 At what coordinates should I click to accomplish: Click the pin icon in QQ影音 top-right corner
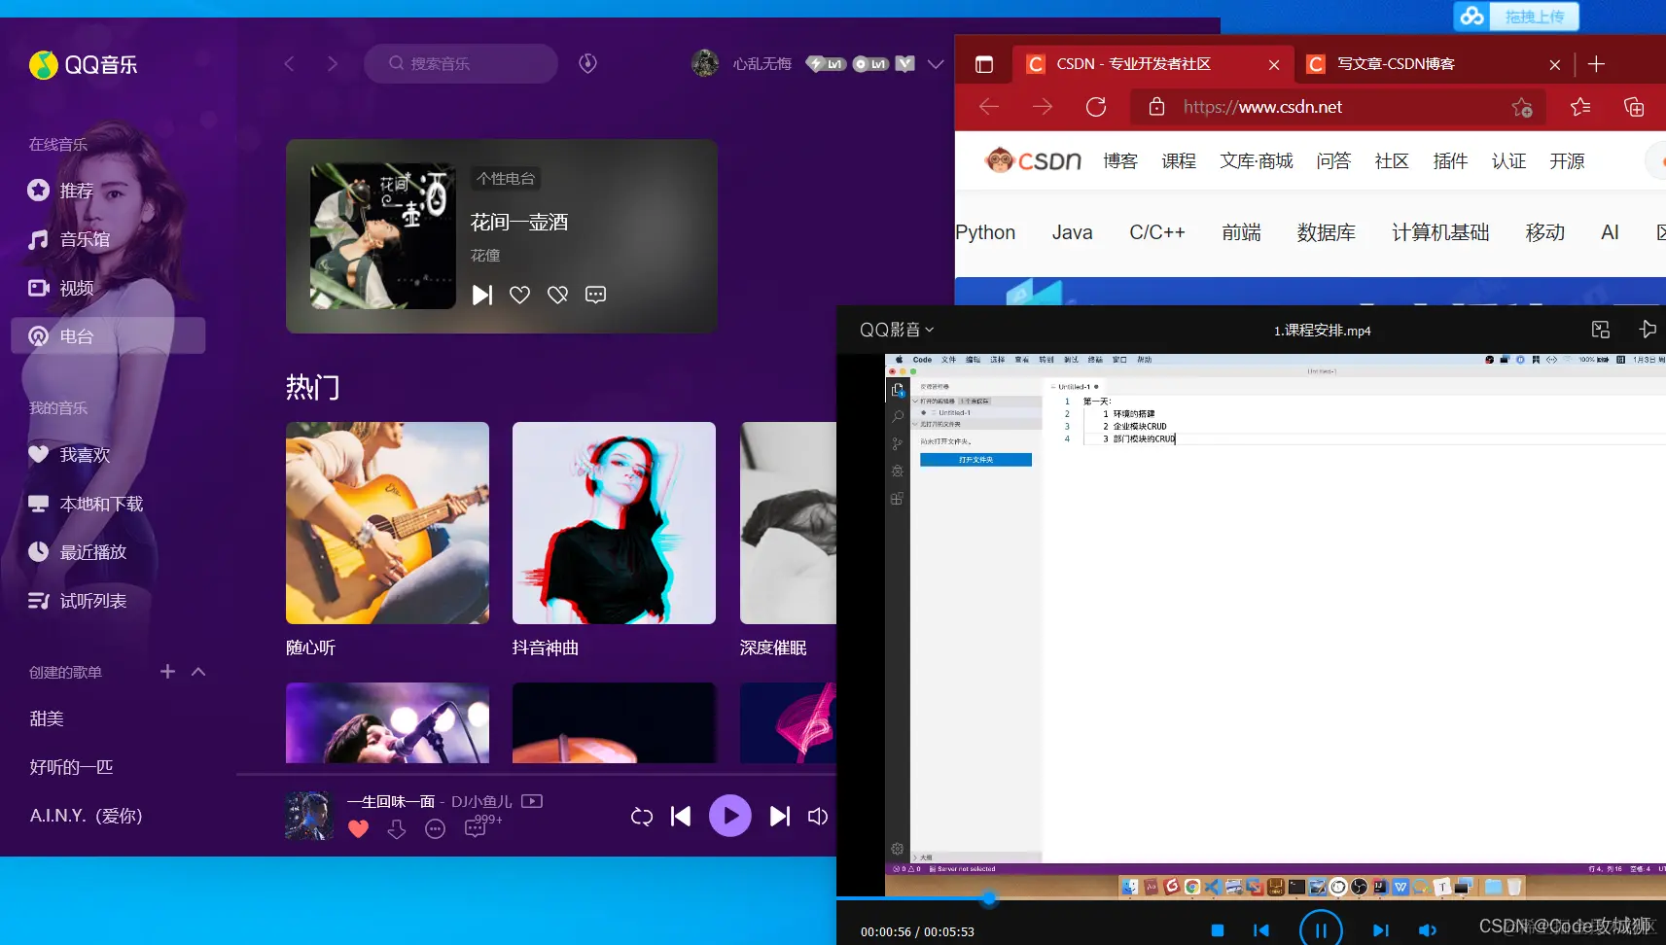1648,330
